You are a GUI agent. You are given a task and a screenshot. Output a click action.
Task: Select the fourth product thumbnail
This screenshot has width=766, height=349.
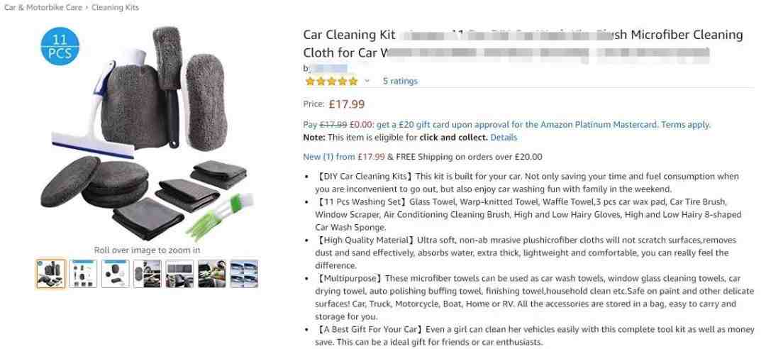pyautogui.click(x=147, y=274)
